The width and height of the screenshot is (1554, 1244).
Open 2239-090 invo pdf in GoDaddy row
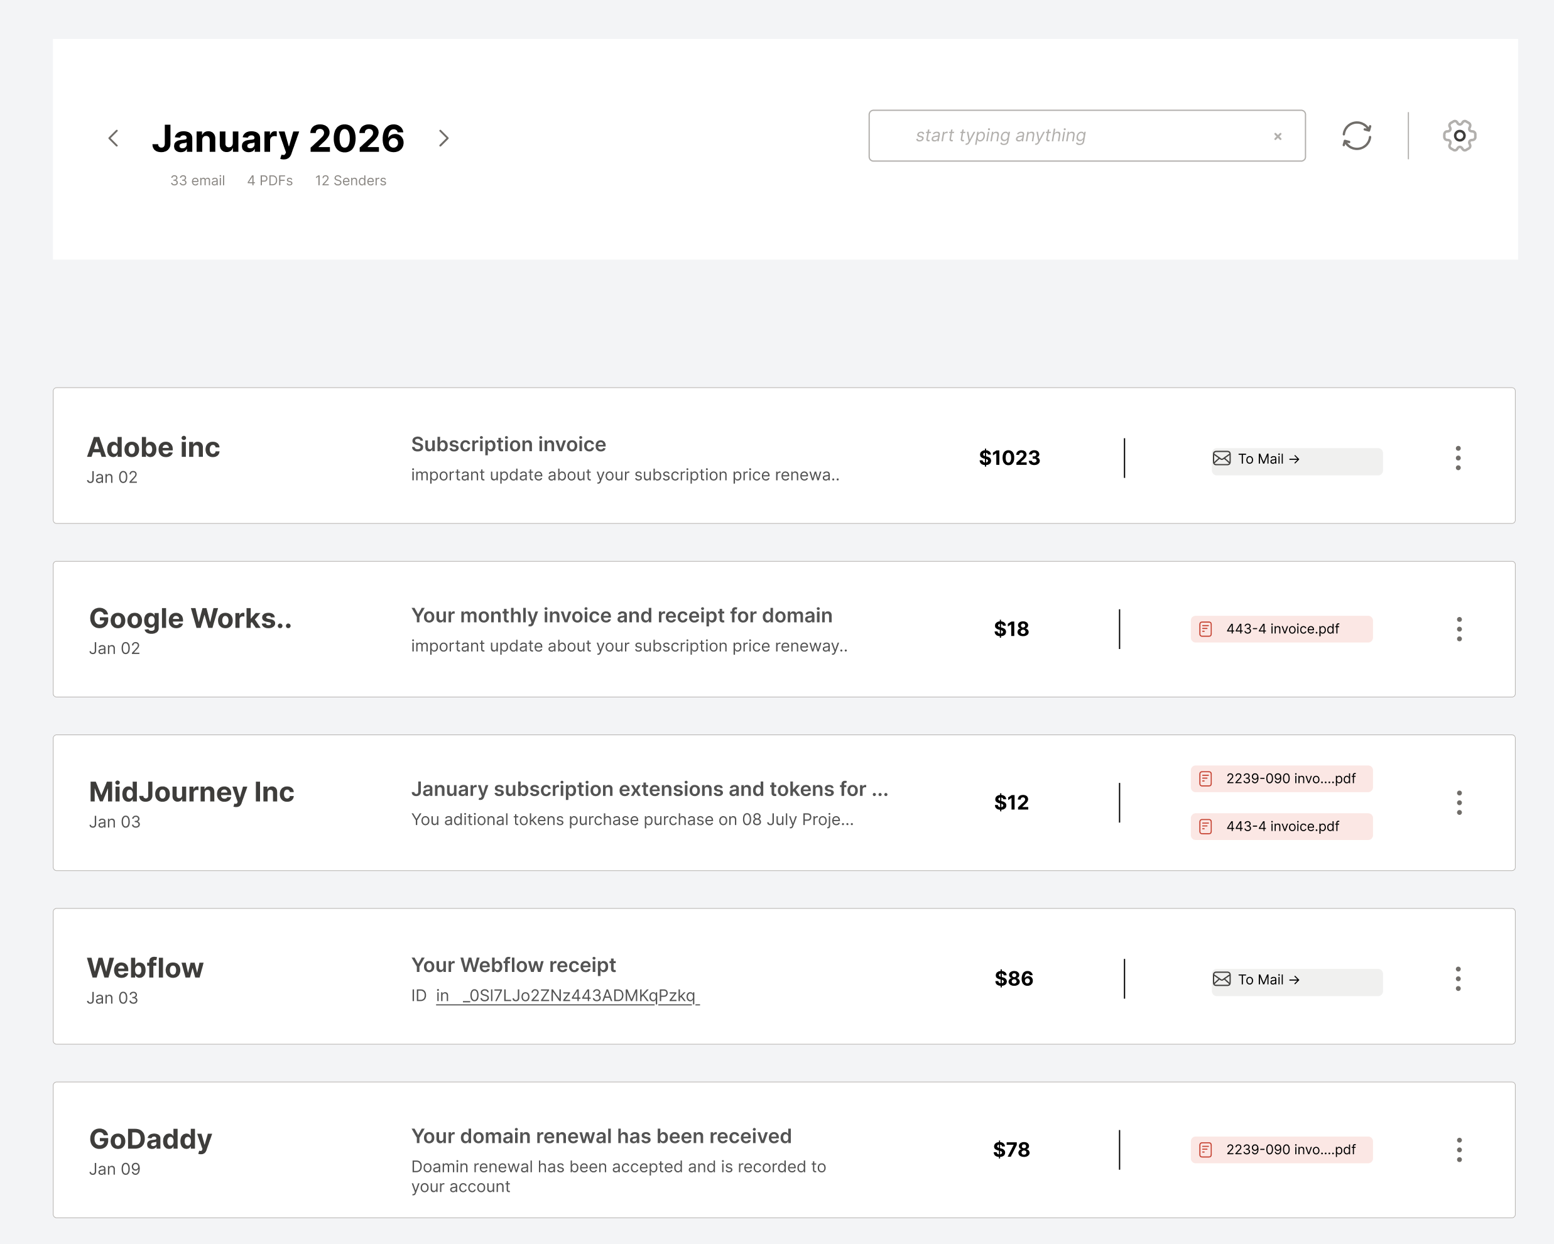pyautogui.click(x=1281, y=1150)
